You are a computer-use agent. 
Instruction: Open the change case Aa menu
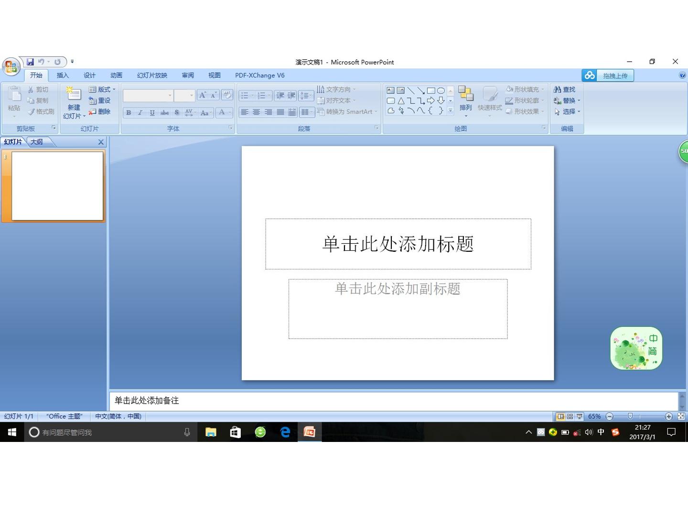tap(206, 113)
